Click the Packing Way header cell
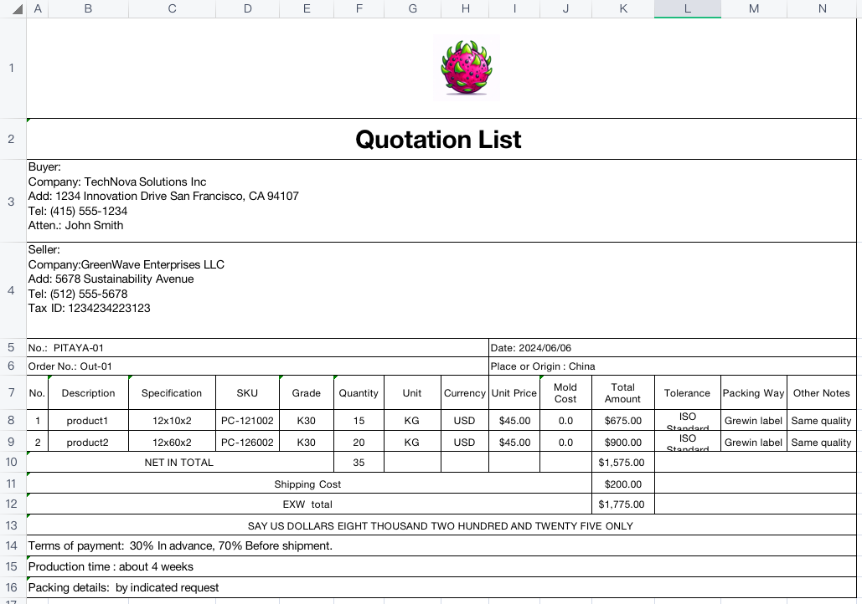 click(753, 392)
